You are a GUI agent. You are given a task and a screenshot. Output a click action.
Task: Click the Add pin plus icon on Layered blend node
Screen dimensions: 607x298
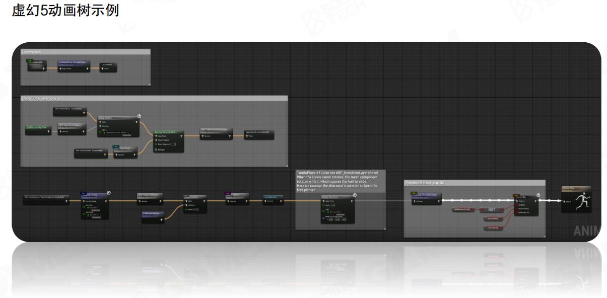click(156, 150)
